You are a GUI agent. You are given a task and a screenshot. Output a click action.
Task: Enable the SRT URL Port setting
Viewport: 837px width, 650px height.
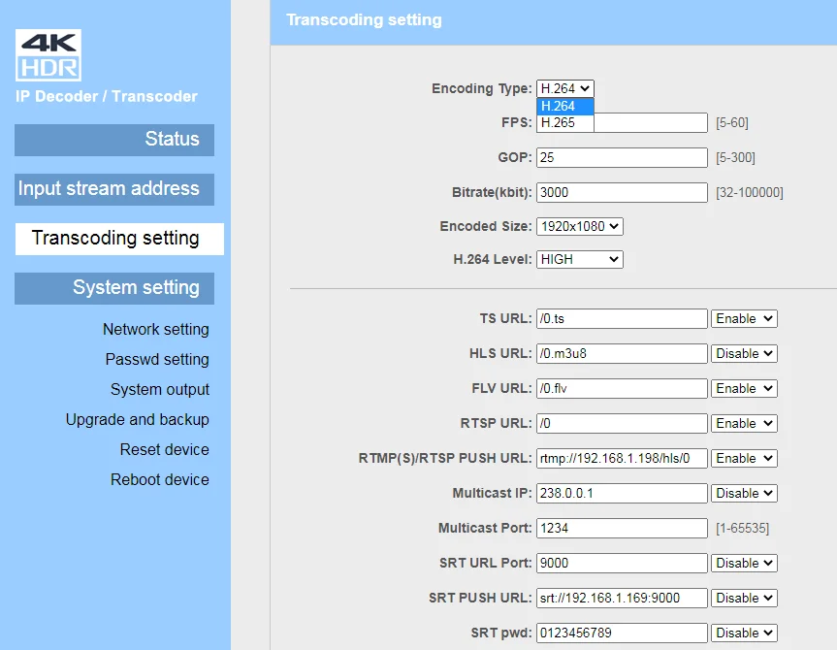coord(744,563)
